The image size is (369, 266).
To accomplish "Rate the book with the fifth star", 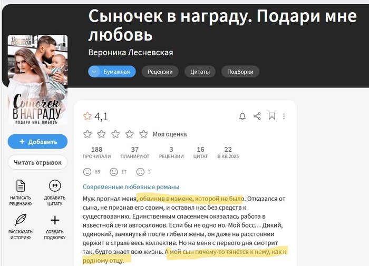I will click(x=143, y=134).
